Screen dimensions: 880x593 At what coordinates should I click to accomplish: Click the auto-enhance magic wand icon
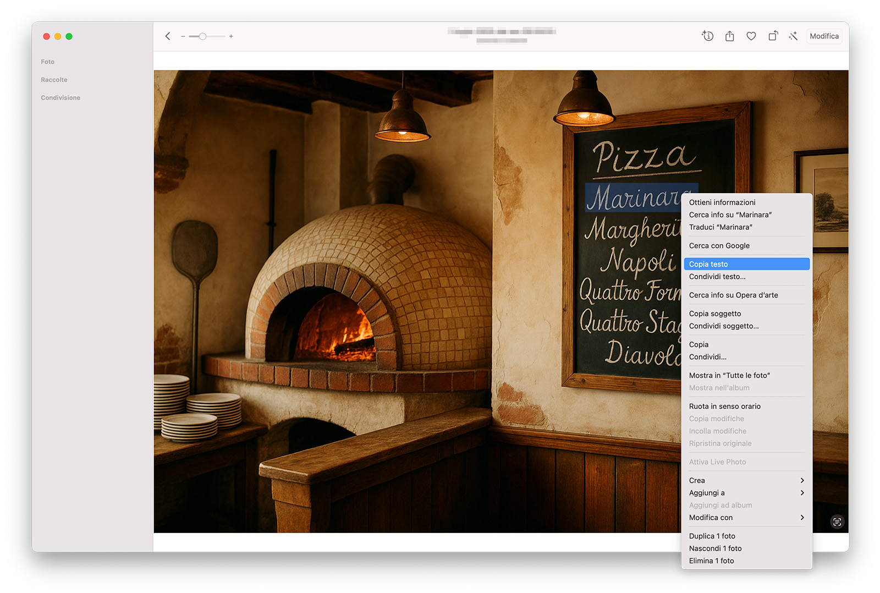793,36
